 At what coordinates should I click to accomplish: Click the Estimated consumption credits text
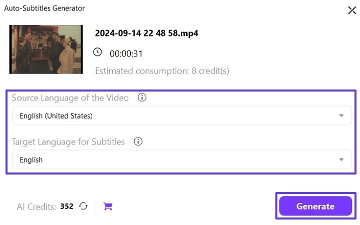pyautogui.click(x=162, y=71)
